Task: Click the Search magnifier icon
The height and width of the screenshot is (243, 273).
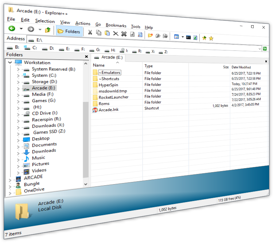Action: coord(140,35)
